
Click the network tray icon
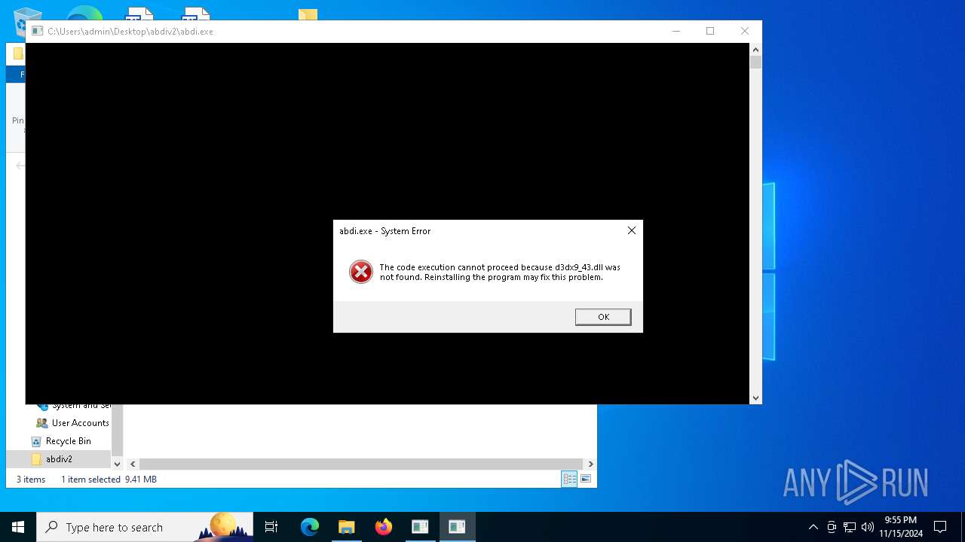(850, 527)
